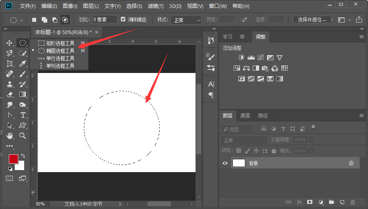Screen dimensions: 368x209
Task: Select the Hand tool
Action: click(10, 136)
